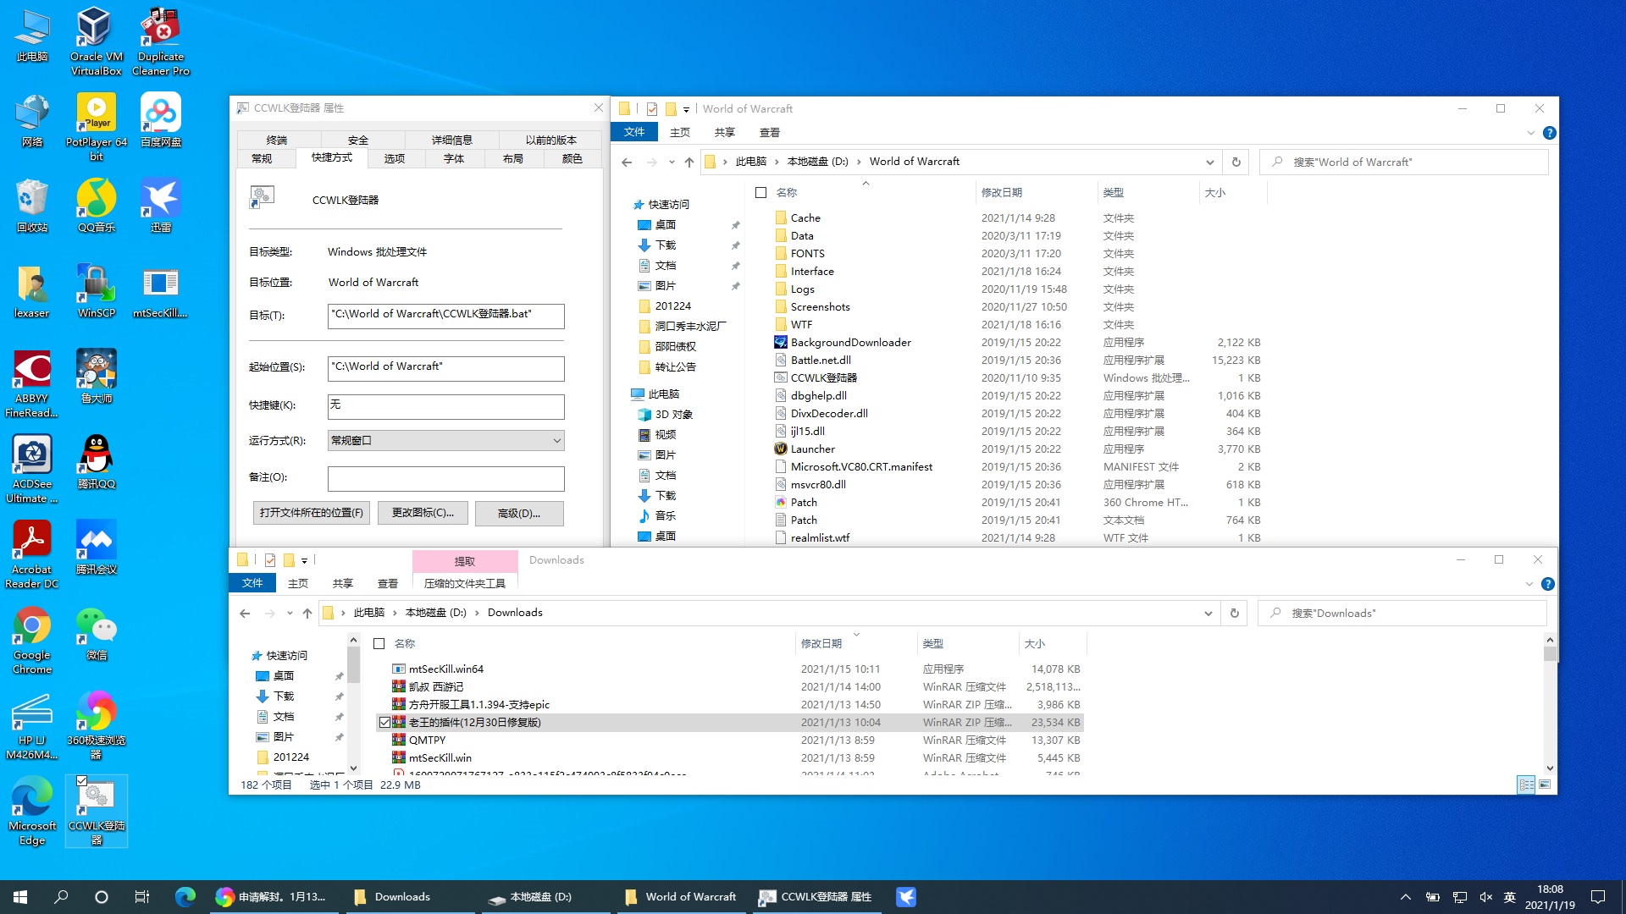1626x914 pixels.
Task: Go up one folder in Downloads window
Action: (307, 613)
